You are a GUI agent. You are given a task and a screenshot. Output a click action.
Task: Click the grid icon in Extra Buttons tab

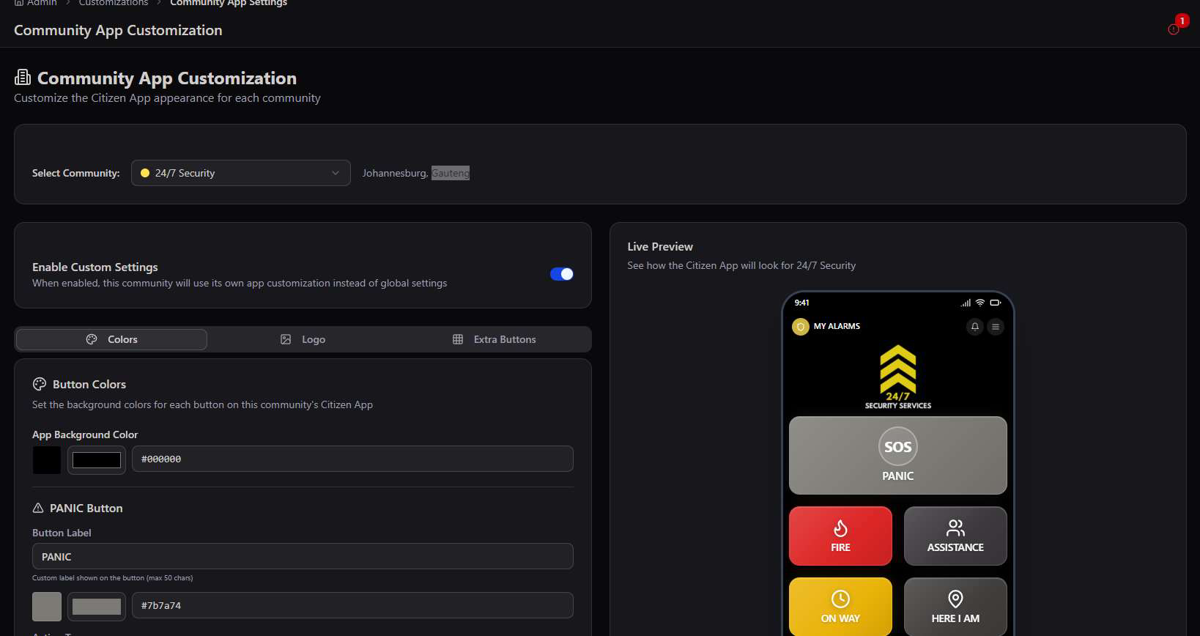coord(458,339)
